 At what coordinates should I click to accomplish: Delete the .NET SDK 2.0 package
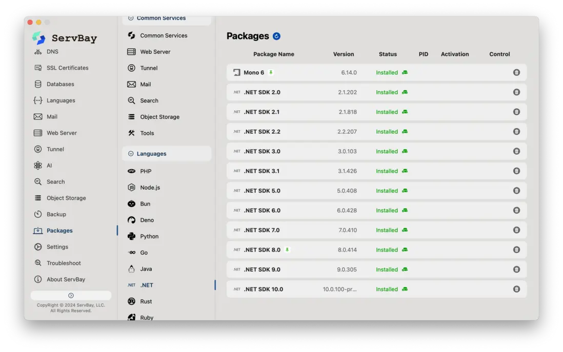tap(516, 92)
